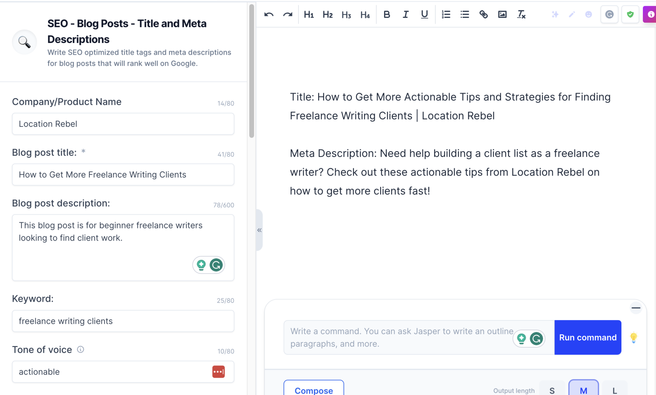This screenshot has height=395, width=656.
Task: Click the left panel scrollbar
Action: click(251, 71)
